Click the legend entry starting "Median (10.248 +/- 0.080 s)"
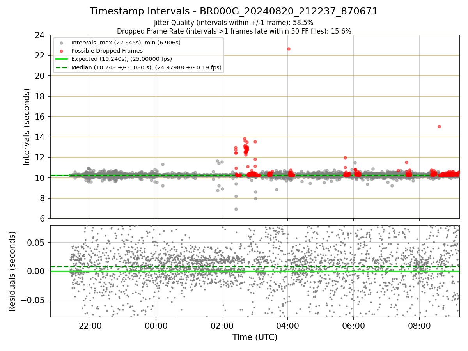The image size is (468, 351). [146, 67]
